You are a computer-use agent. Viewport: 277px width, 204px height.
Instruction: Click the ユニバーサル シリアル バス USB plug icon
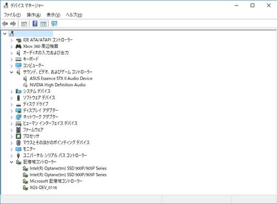tap(18, 156)
